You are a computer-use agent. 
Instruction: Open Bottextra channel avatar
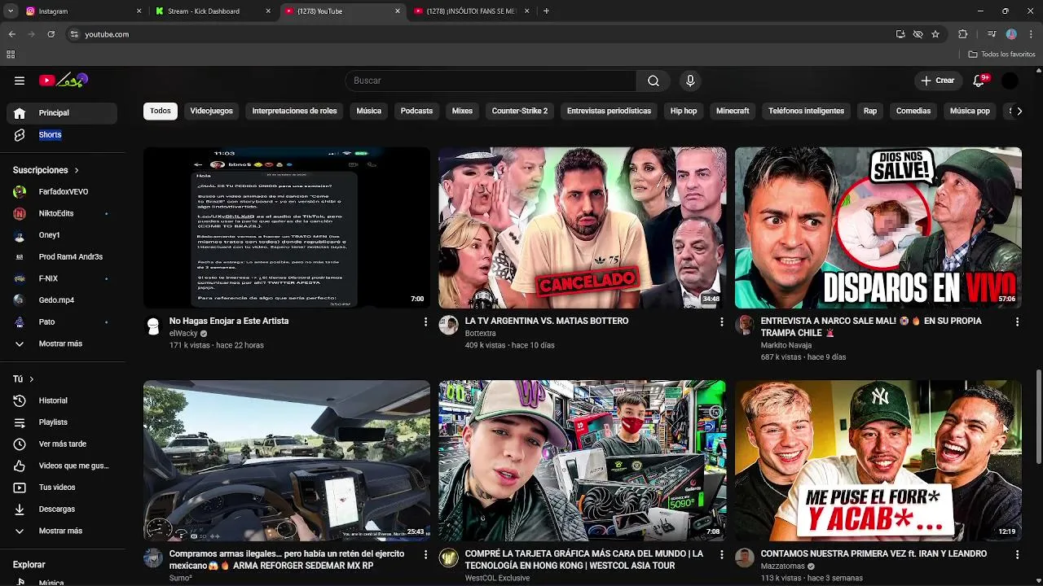pyautogui.click(x=449, y=326)
